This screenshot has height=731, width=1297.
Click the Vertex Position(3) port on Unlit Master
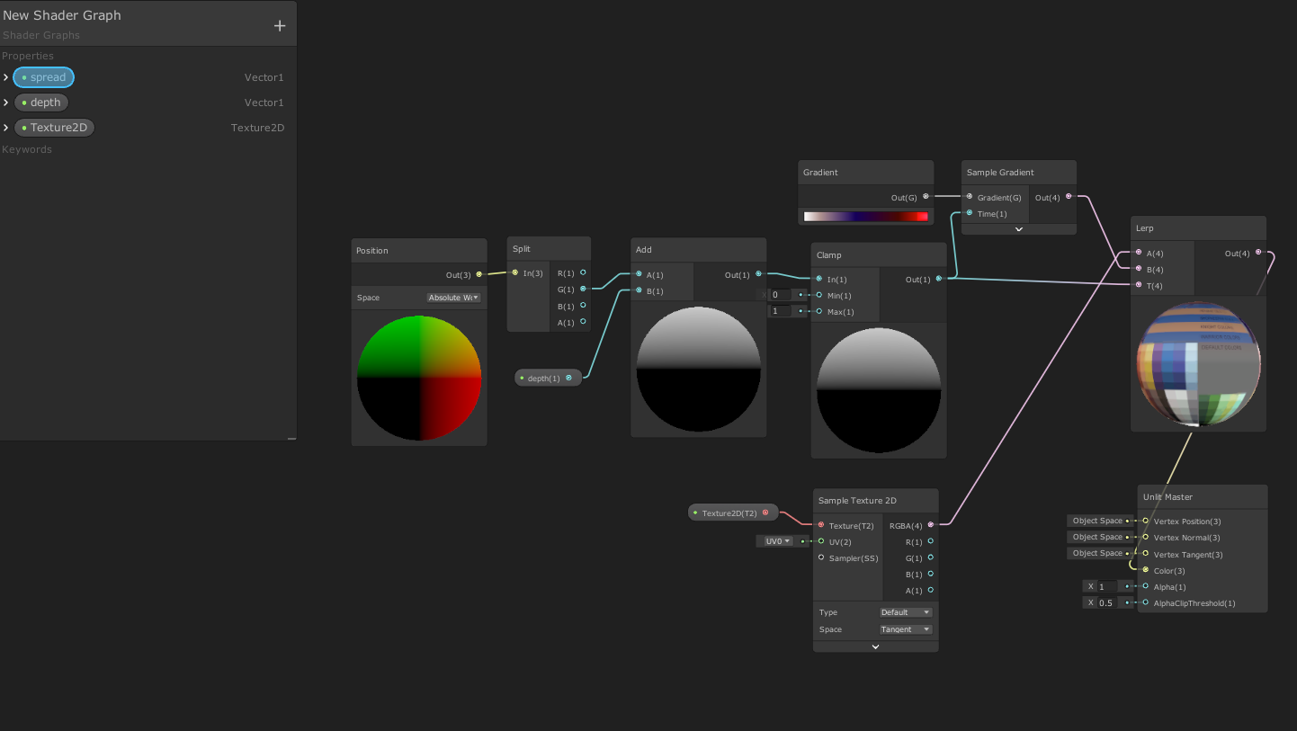pos(1145,521)
